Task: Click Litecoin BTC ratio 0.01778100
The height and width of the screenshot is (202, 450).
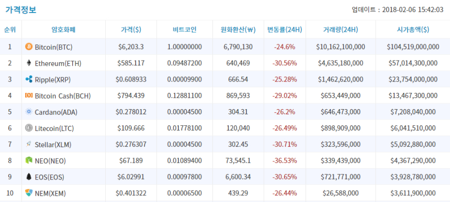Action: tap(185, 128)
